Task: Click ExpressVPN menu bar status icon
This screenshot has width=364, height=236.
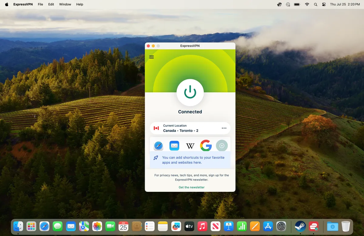Action: pyautogui.click(x=279, y=4)
